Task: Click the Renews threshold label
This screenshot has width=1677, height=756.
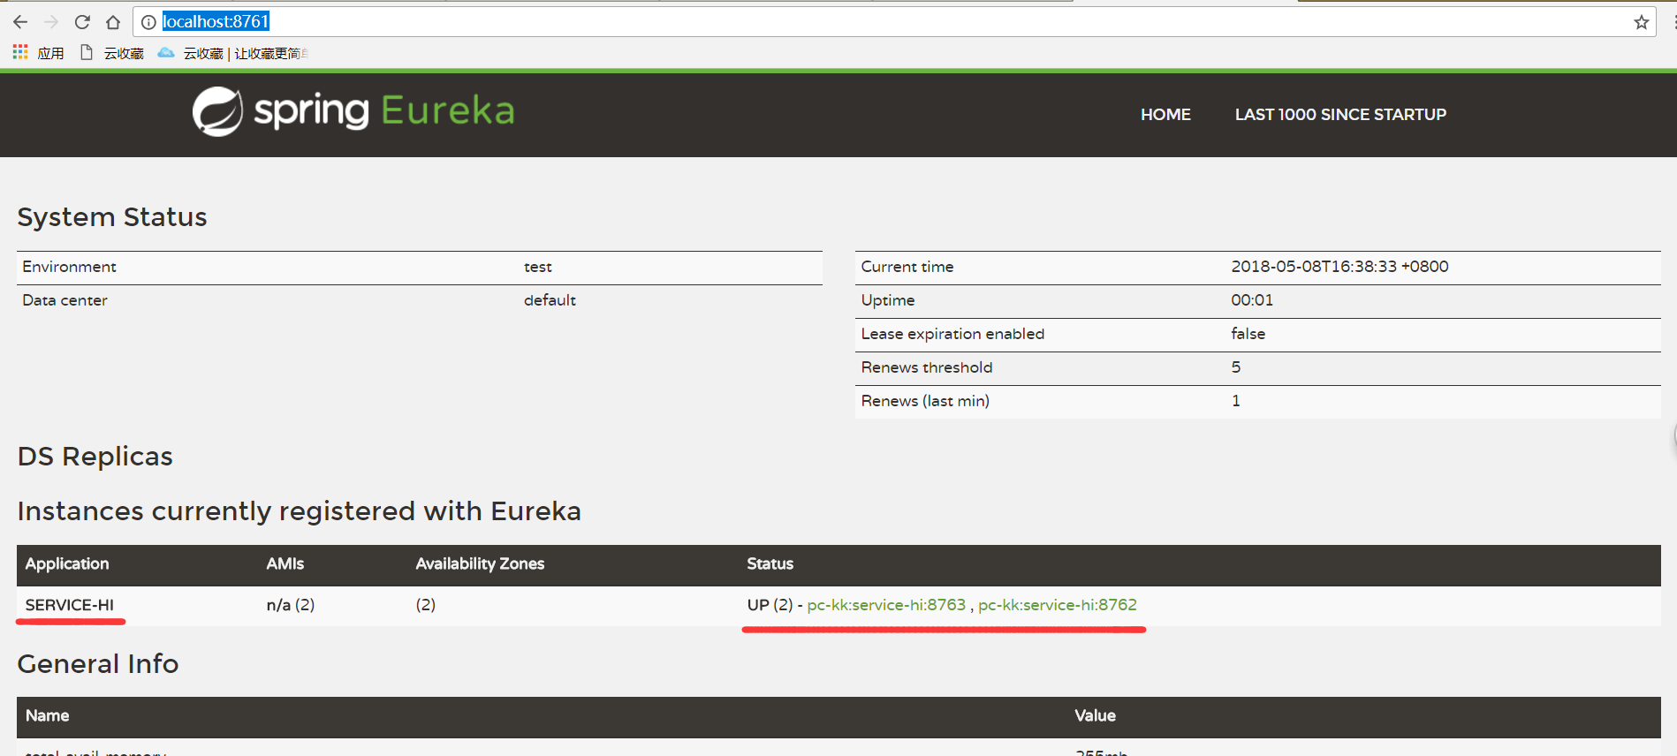Action: tap(927, 367)
